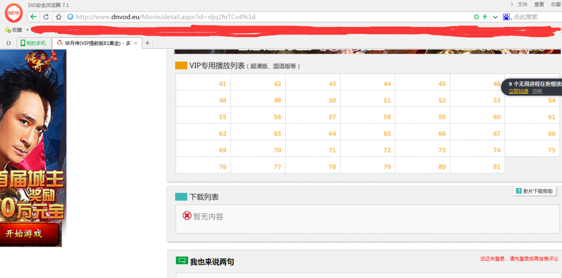
Task: Click the 影片下载帮助 help button
Action: click(x=535, y=191)
